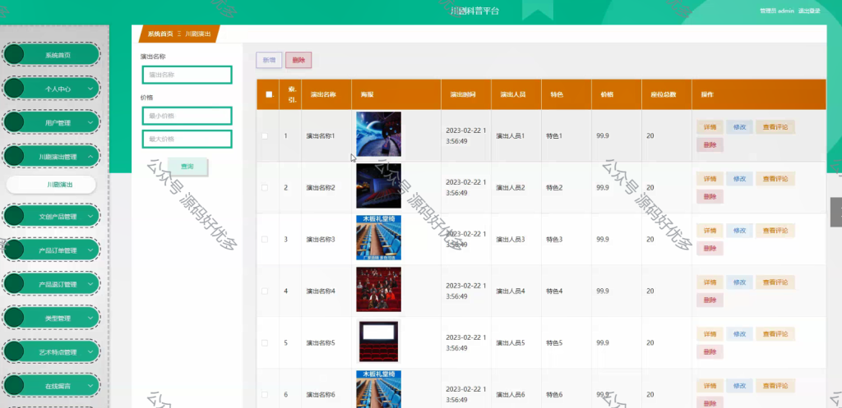Collapse the 川剧演出管理 menu chevron

click(90, 157)
